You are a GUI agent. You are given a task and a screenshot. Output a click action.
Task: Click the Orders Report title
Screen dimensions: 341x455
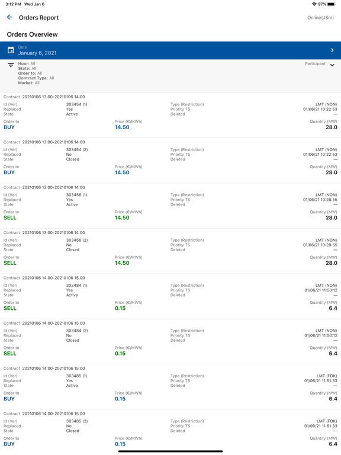38,18
